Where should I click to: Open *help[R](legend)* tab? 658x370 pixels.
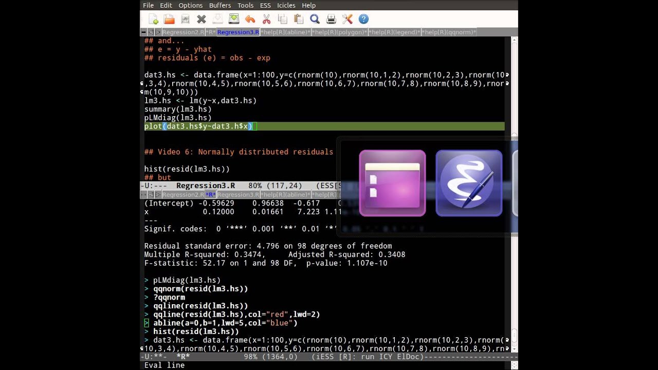point(394,32)
